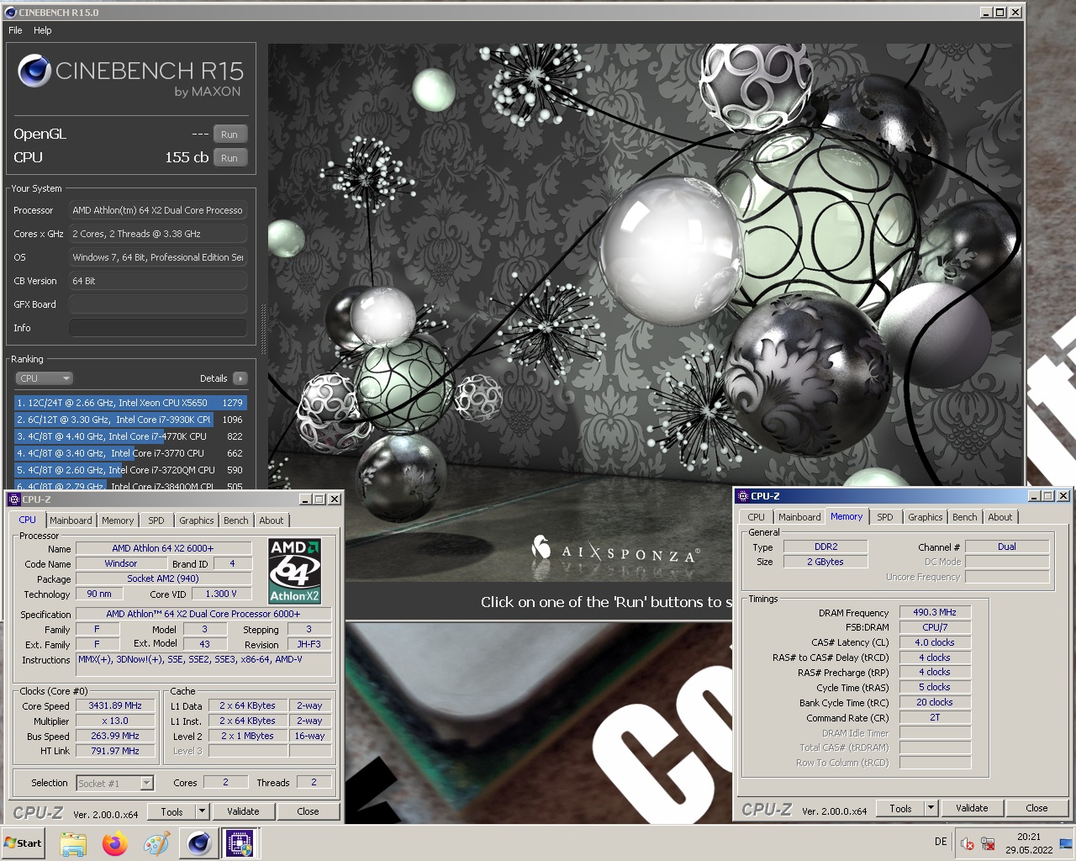Click the network tray icon
The image size is (1076, 861).
point(988,843)
